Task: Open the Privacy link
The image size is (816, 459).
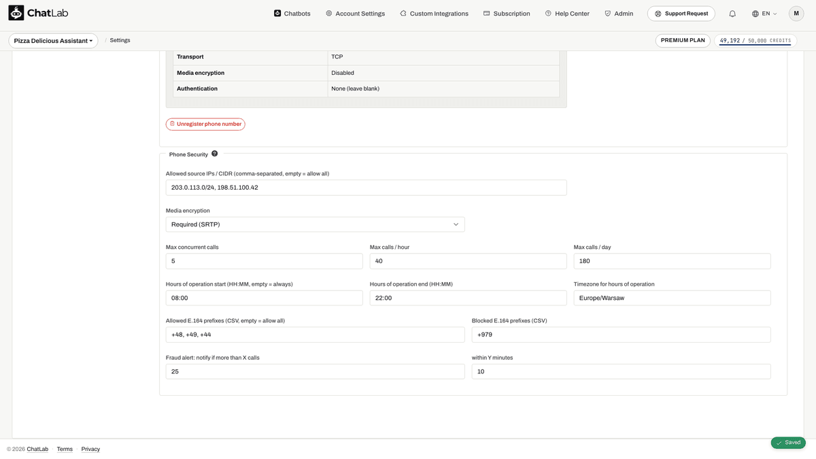Action: (90, 449)
